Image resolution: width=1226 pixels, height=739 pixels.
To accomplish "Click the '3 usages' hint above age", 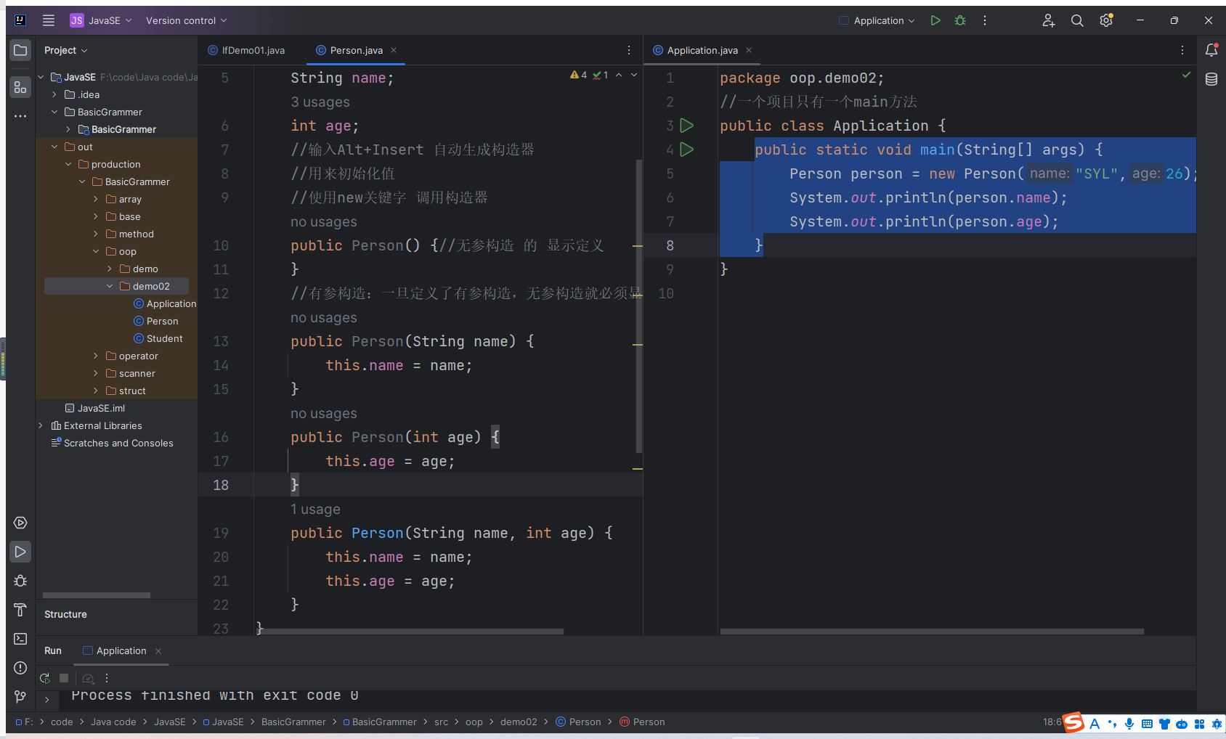I will click(320, 102).
